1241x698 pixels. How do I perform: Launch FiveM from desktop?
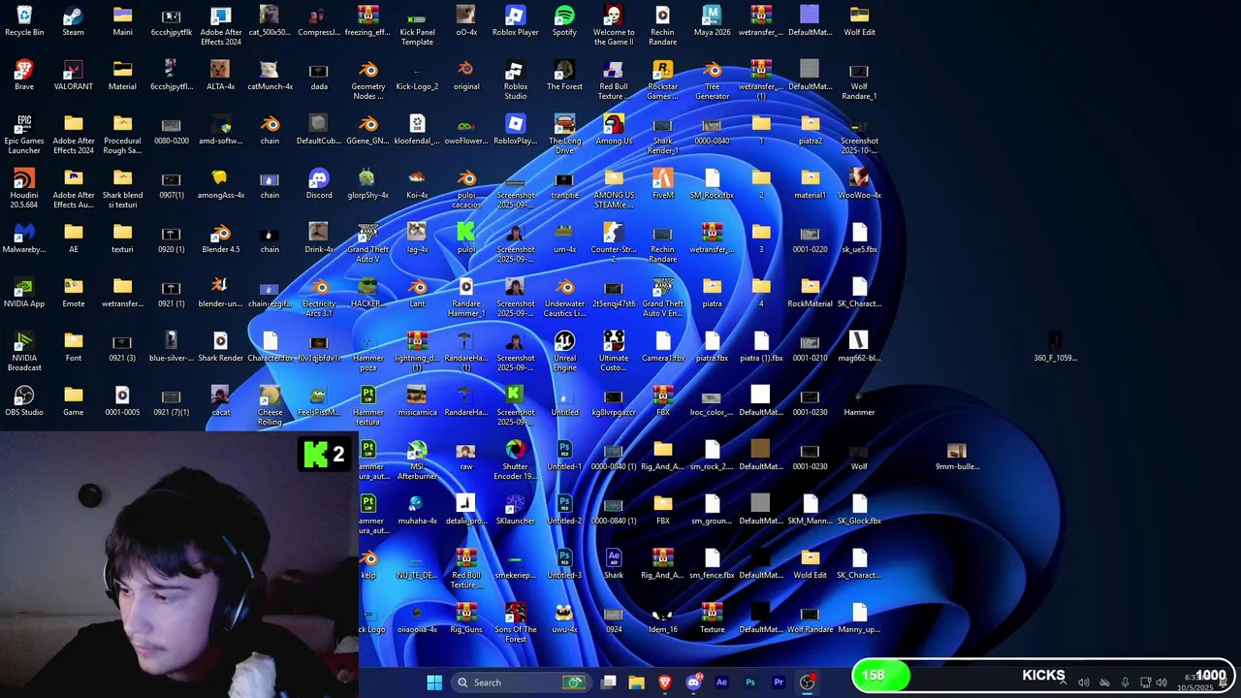663,184
